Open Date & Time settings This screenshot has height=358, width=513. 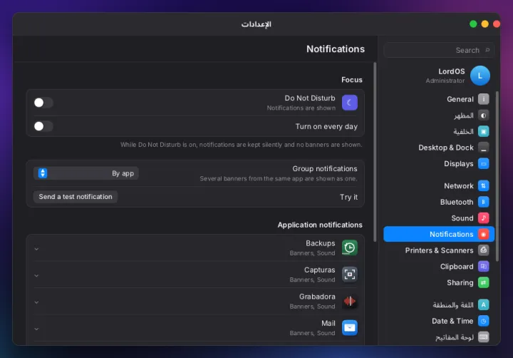439,321
